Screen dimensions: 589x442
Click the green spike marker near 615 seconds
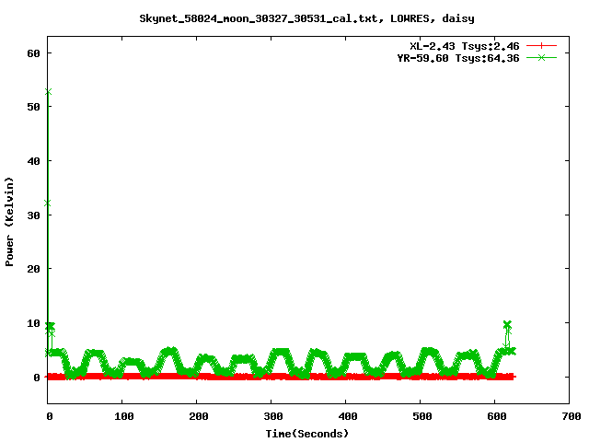tap(507, 324)
